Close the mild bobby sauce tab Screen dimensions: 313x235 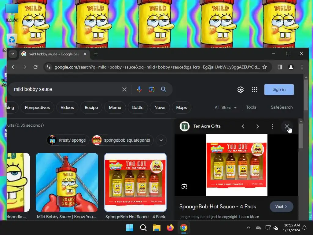(85, 54)
